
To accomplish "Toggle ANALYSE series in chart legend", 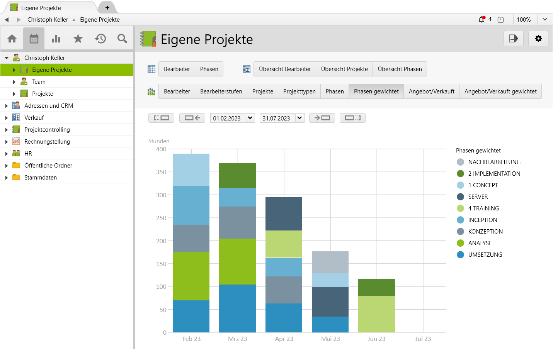I will coord(480,243).
